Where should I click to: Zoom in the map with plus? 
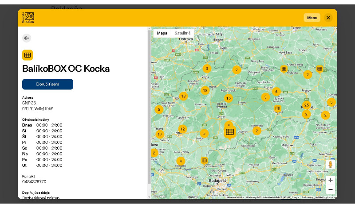(x=330, y=181)
